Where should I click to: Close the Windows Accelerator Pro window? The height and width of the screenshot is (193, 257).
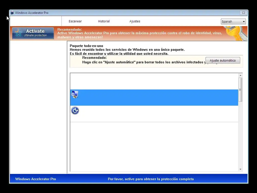click(x=243, y=13)
